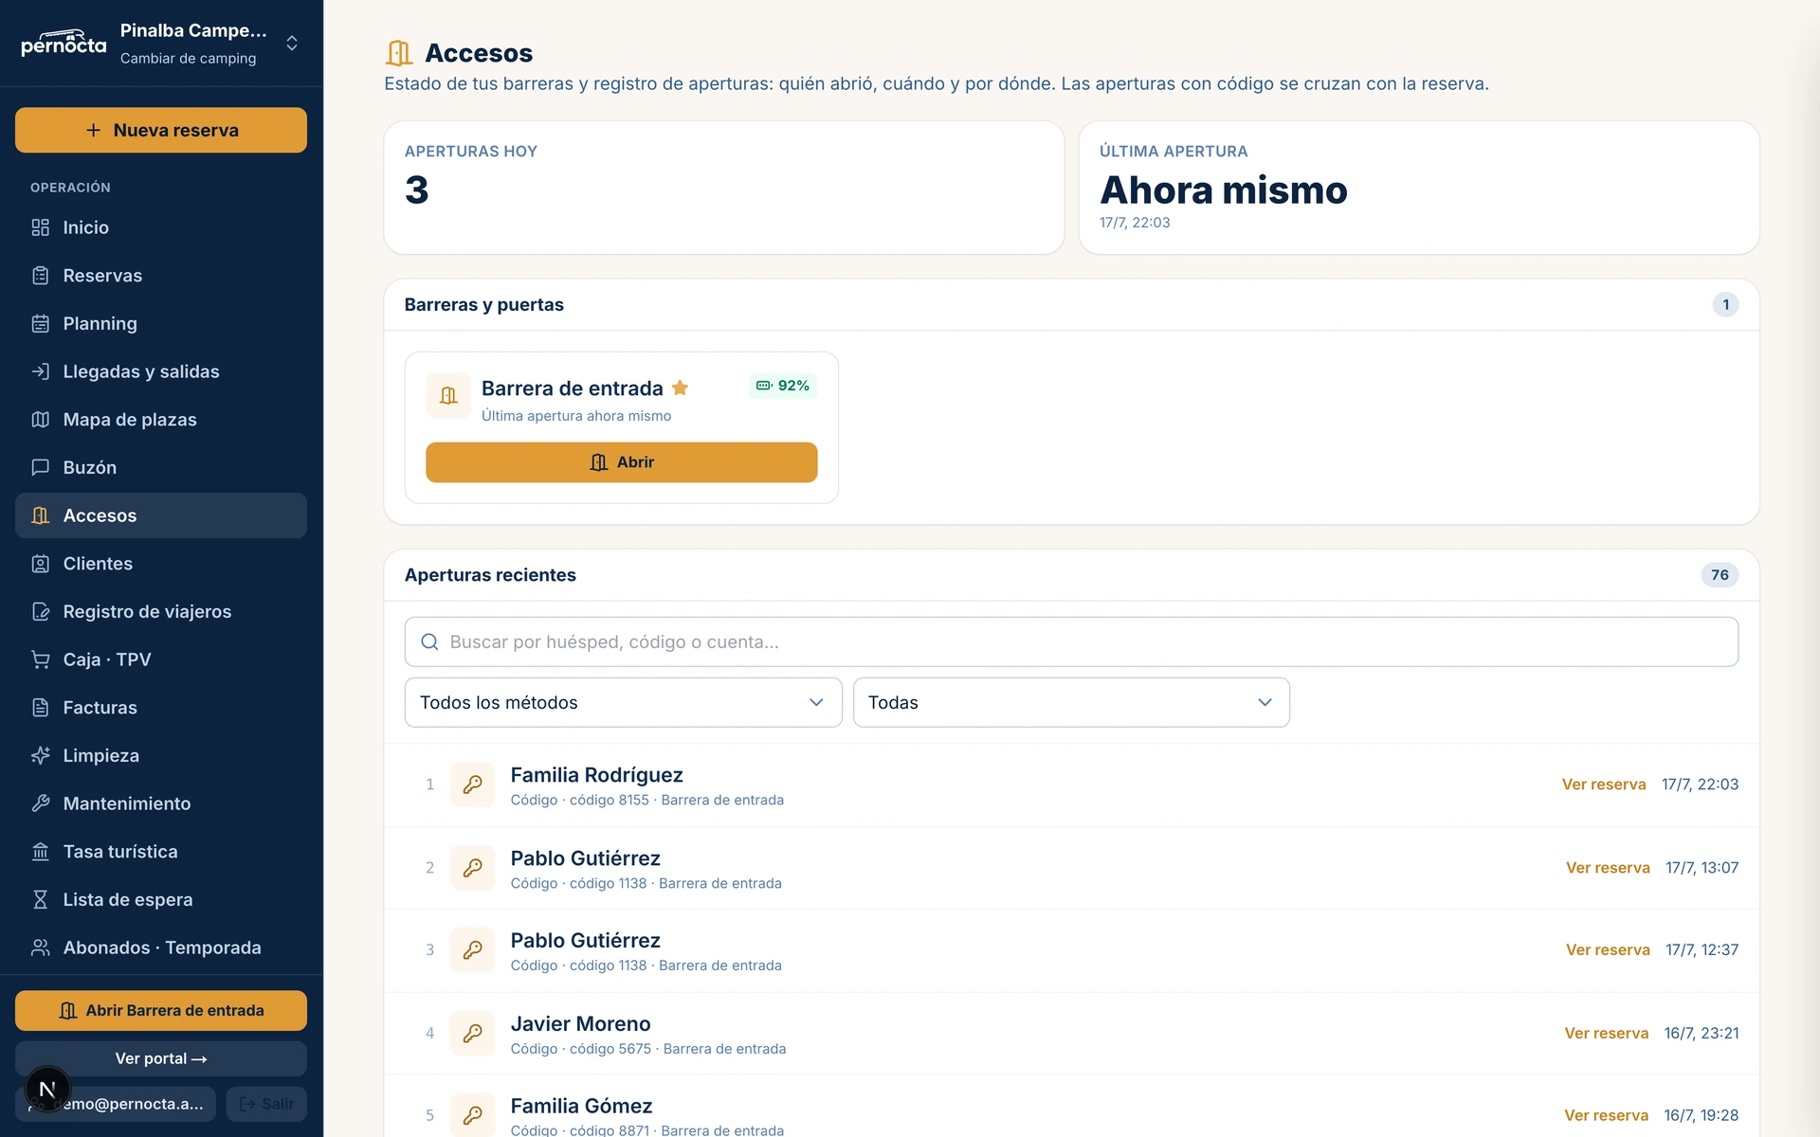Click the Facturas document icon
The width and height of the screenshot is (1820, 1137).
click(40, 708)
